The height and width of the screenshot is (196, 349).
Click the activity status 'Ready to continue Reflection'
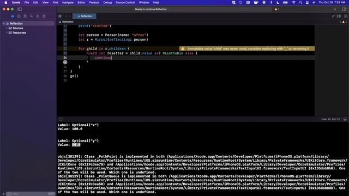151,9
